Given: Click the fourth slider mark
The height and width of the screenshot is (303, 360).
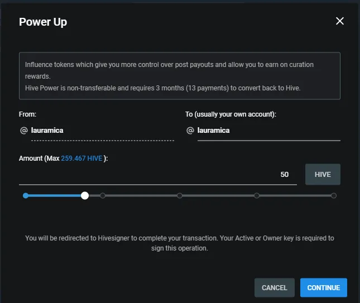Looking at the screenshot, I should tap(257, 195).
